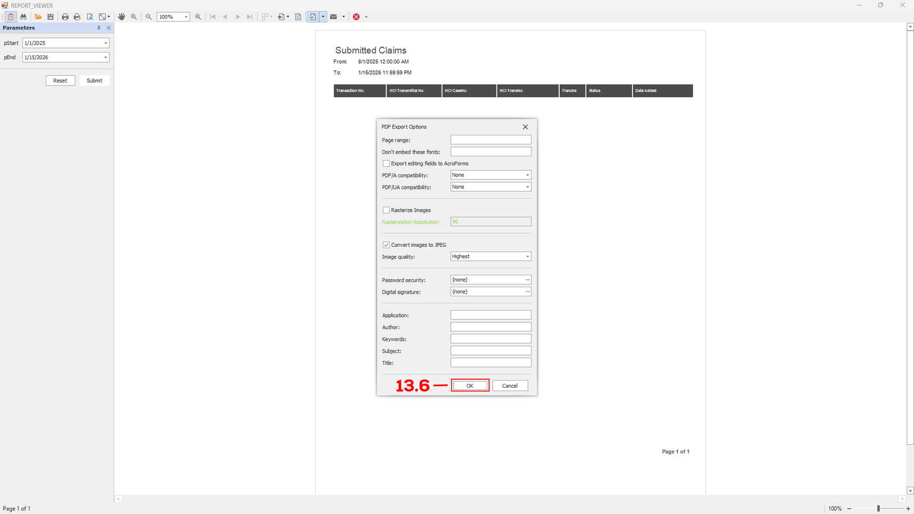Click the Page range input field
Viewport: 914px width, 514px height.
coord(491,140)
